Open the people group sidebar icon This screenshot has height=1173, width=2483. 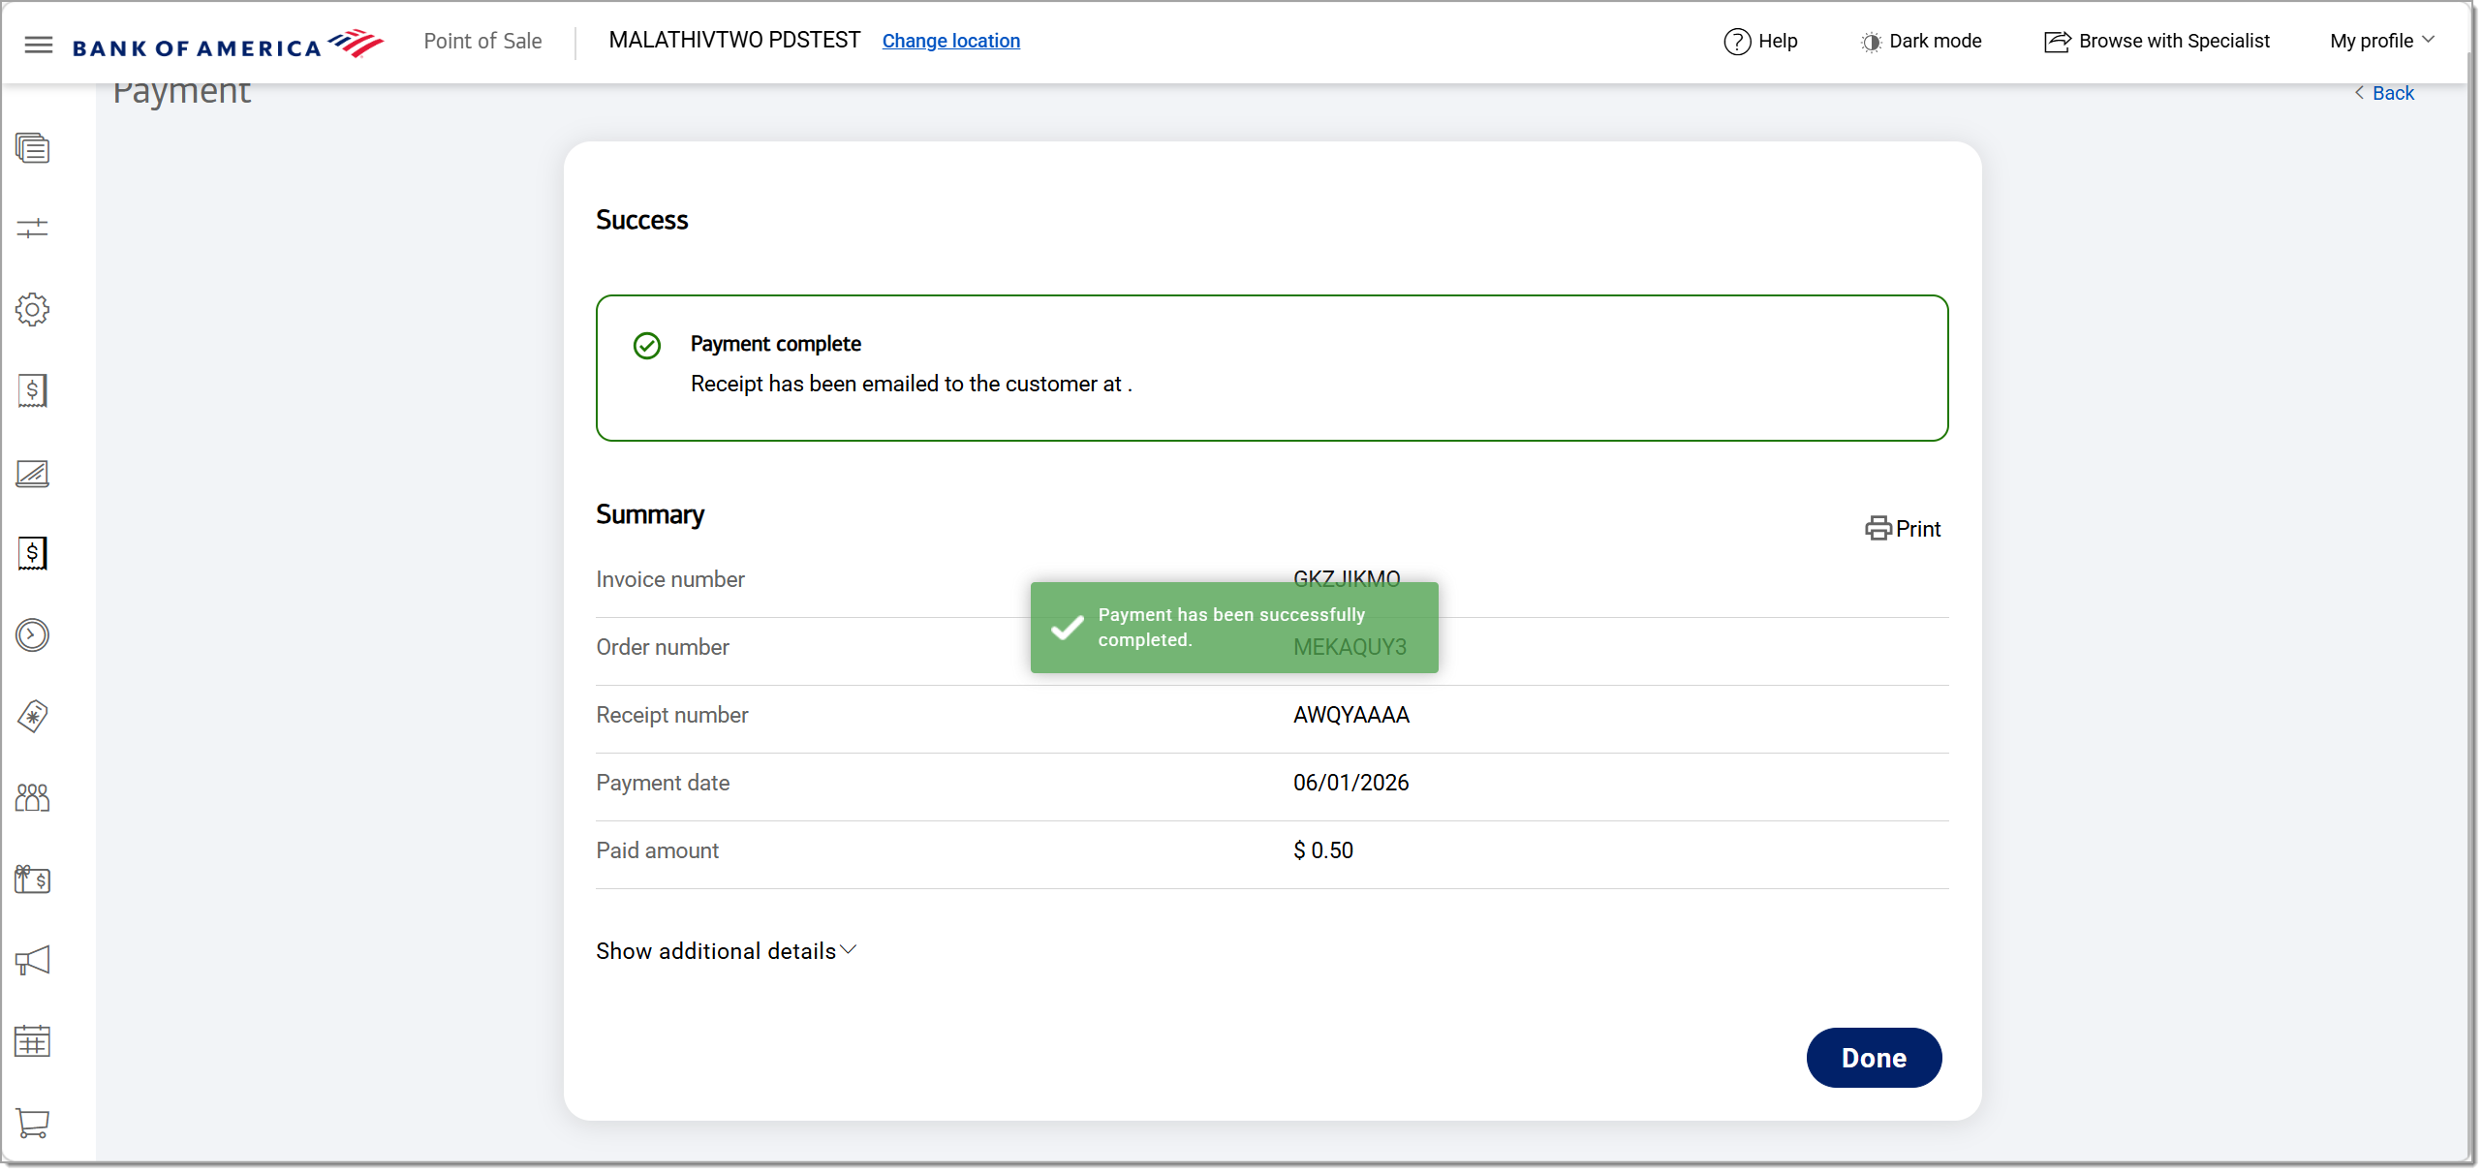tap(32, 797)
